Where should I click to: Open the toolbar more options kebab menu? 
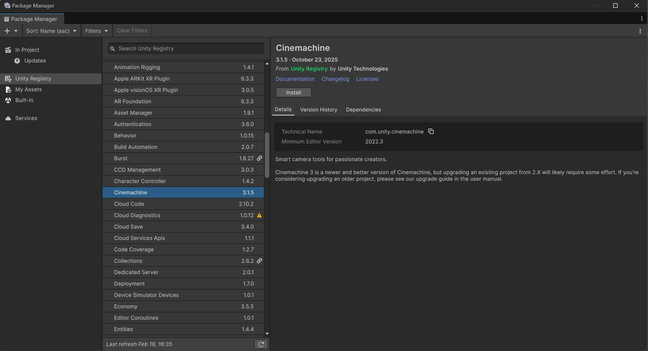pos(640,31)
